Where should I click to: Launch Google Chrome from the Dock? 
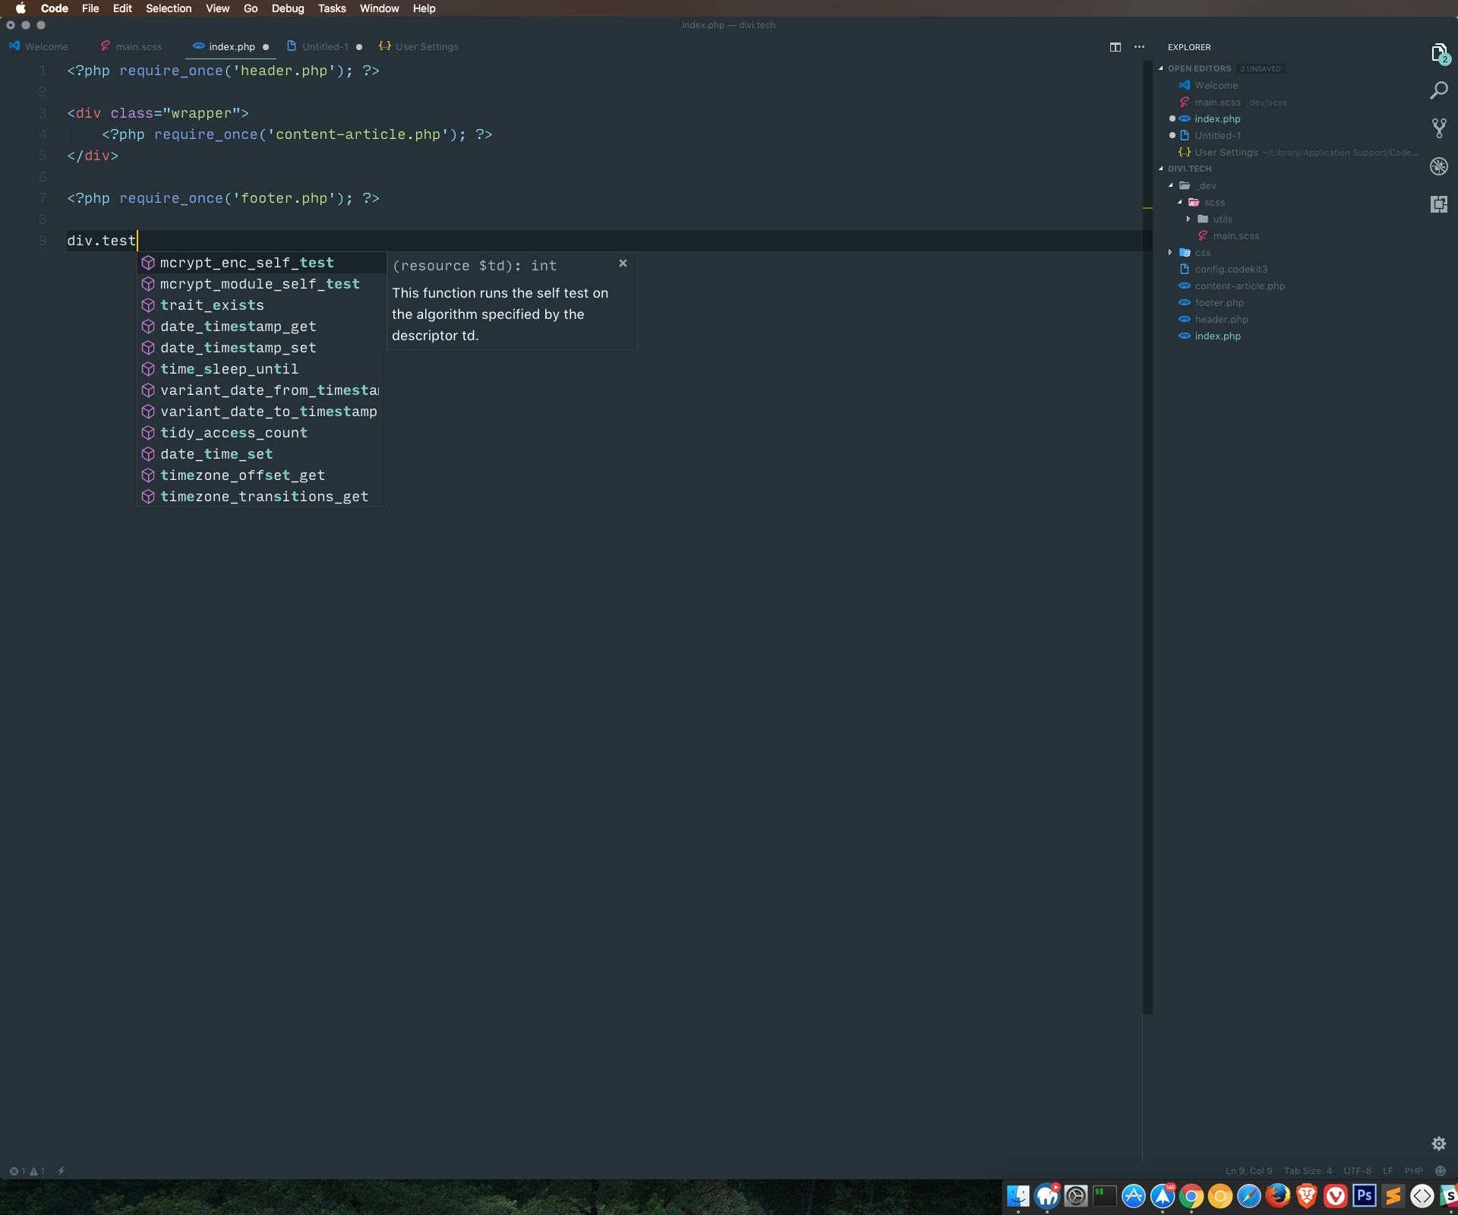coord(1191,1197)
